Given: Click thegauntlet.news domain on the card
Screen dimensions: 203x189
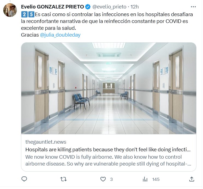Looking at the screenshot, I should 46,142.
